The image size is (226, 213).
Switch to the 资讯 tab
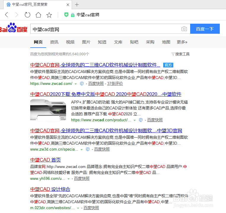(x=54, y=42)
